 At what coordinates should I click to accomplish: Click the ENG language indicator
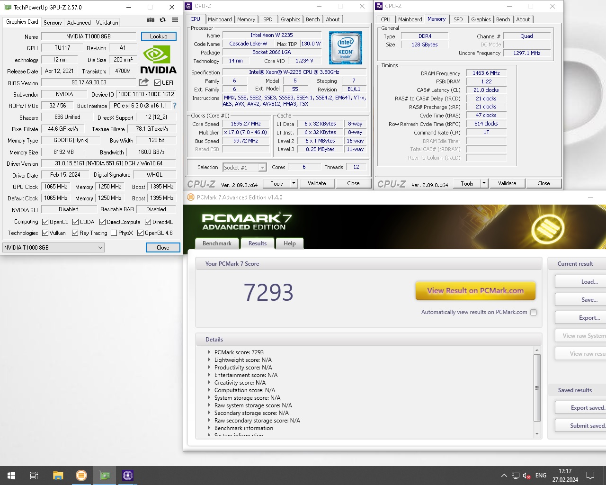point(541,476)
